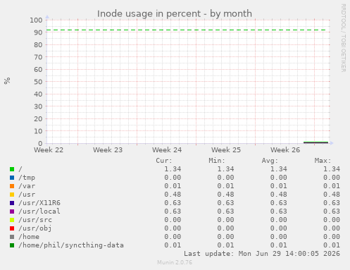The width and height of the screenshot is (350, 270).
Task: Select the /tmp legend label
Action: click(27, 178)
